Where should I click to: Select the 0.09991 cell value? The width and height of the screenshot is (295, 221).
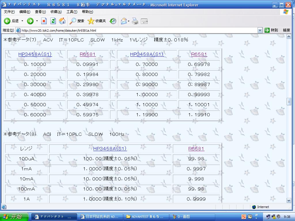coord(87,64)
